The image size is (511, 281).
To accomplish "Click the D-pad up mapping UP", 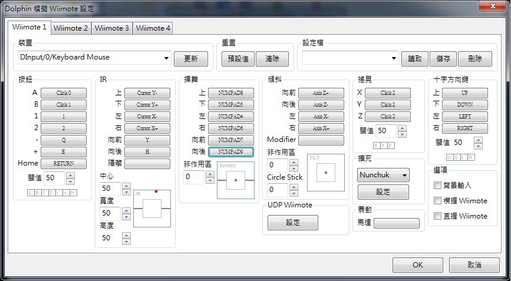I will click(464, 93).
